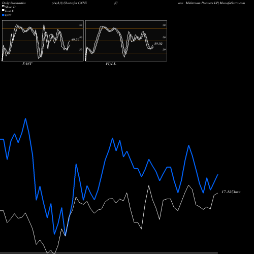Click the 49.59 value in FAST chart

[75, 40]
